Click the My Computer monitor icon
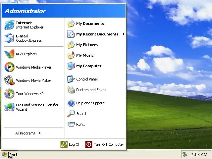This screenshot has height=159, width=212. [71, 66]
